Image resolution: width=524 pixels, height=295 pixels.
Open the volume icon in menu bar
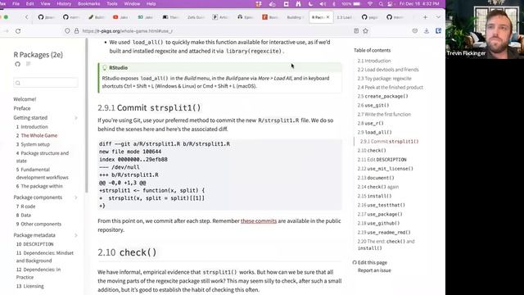[323, 3]
